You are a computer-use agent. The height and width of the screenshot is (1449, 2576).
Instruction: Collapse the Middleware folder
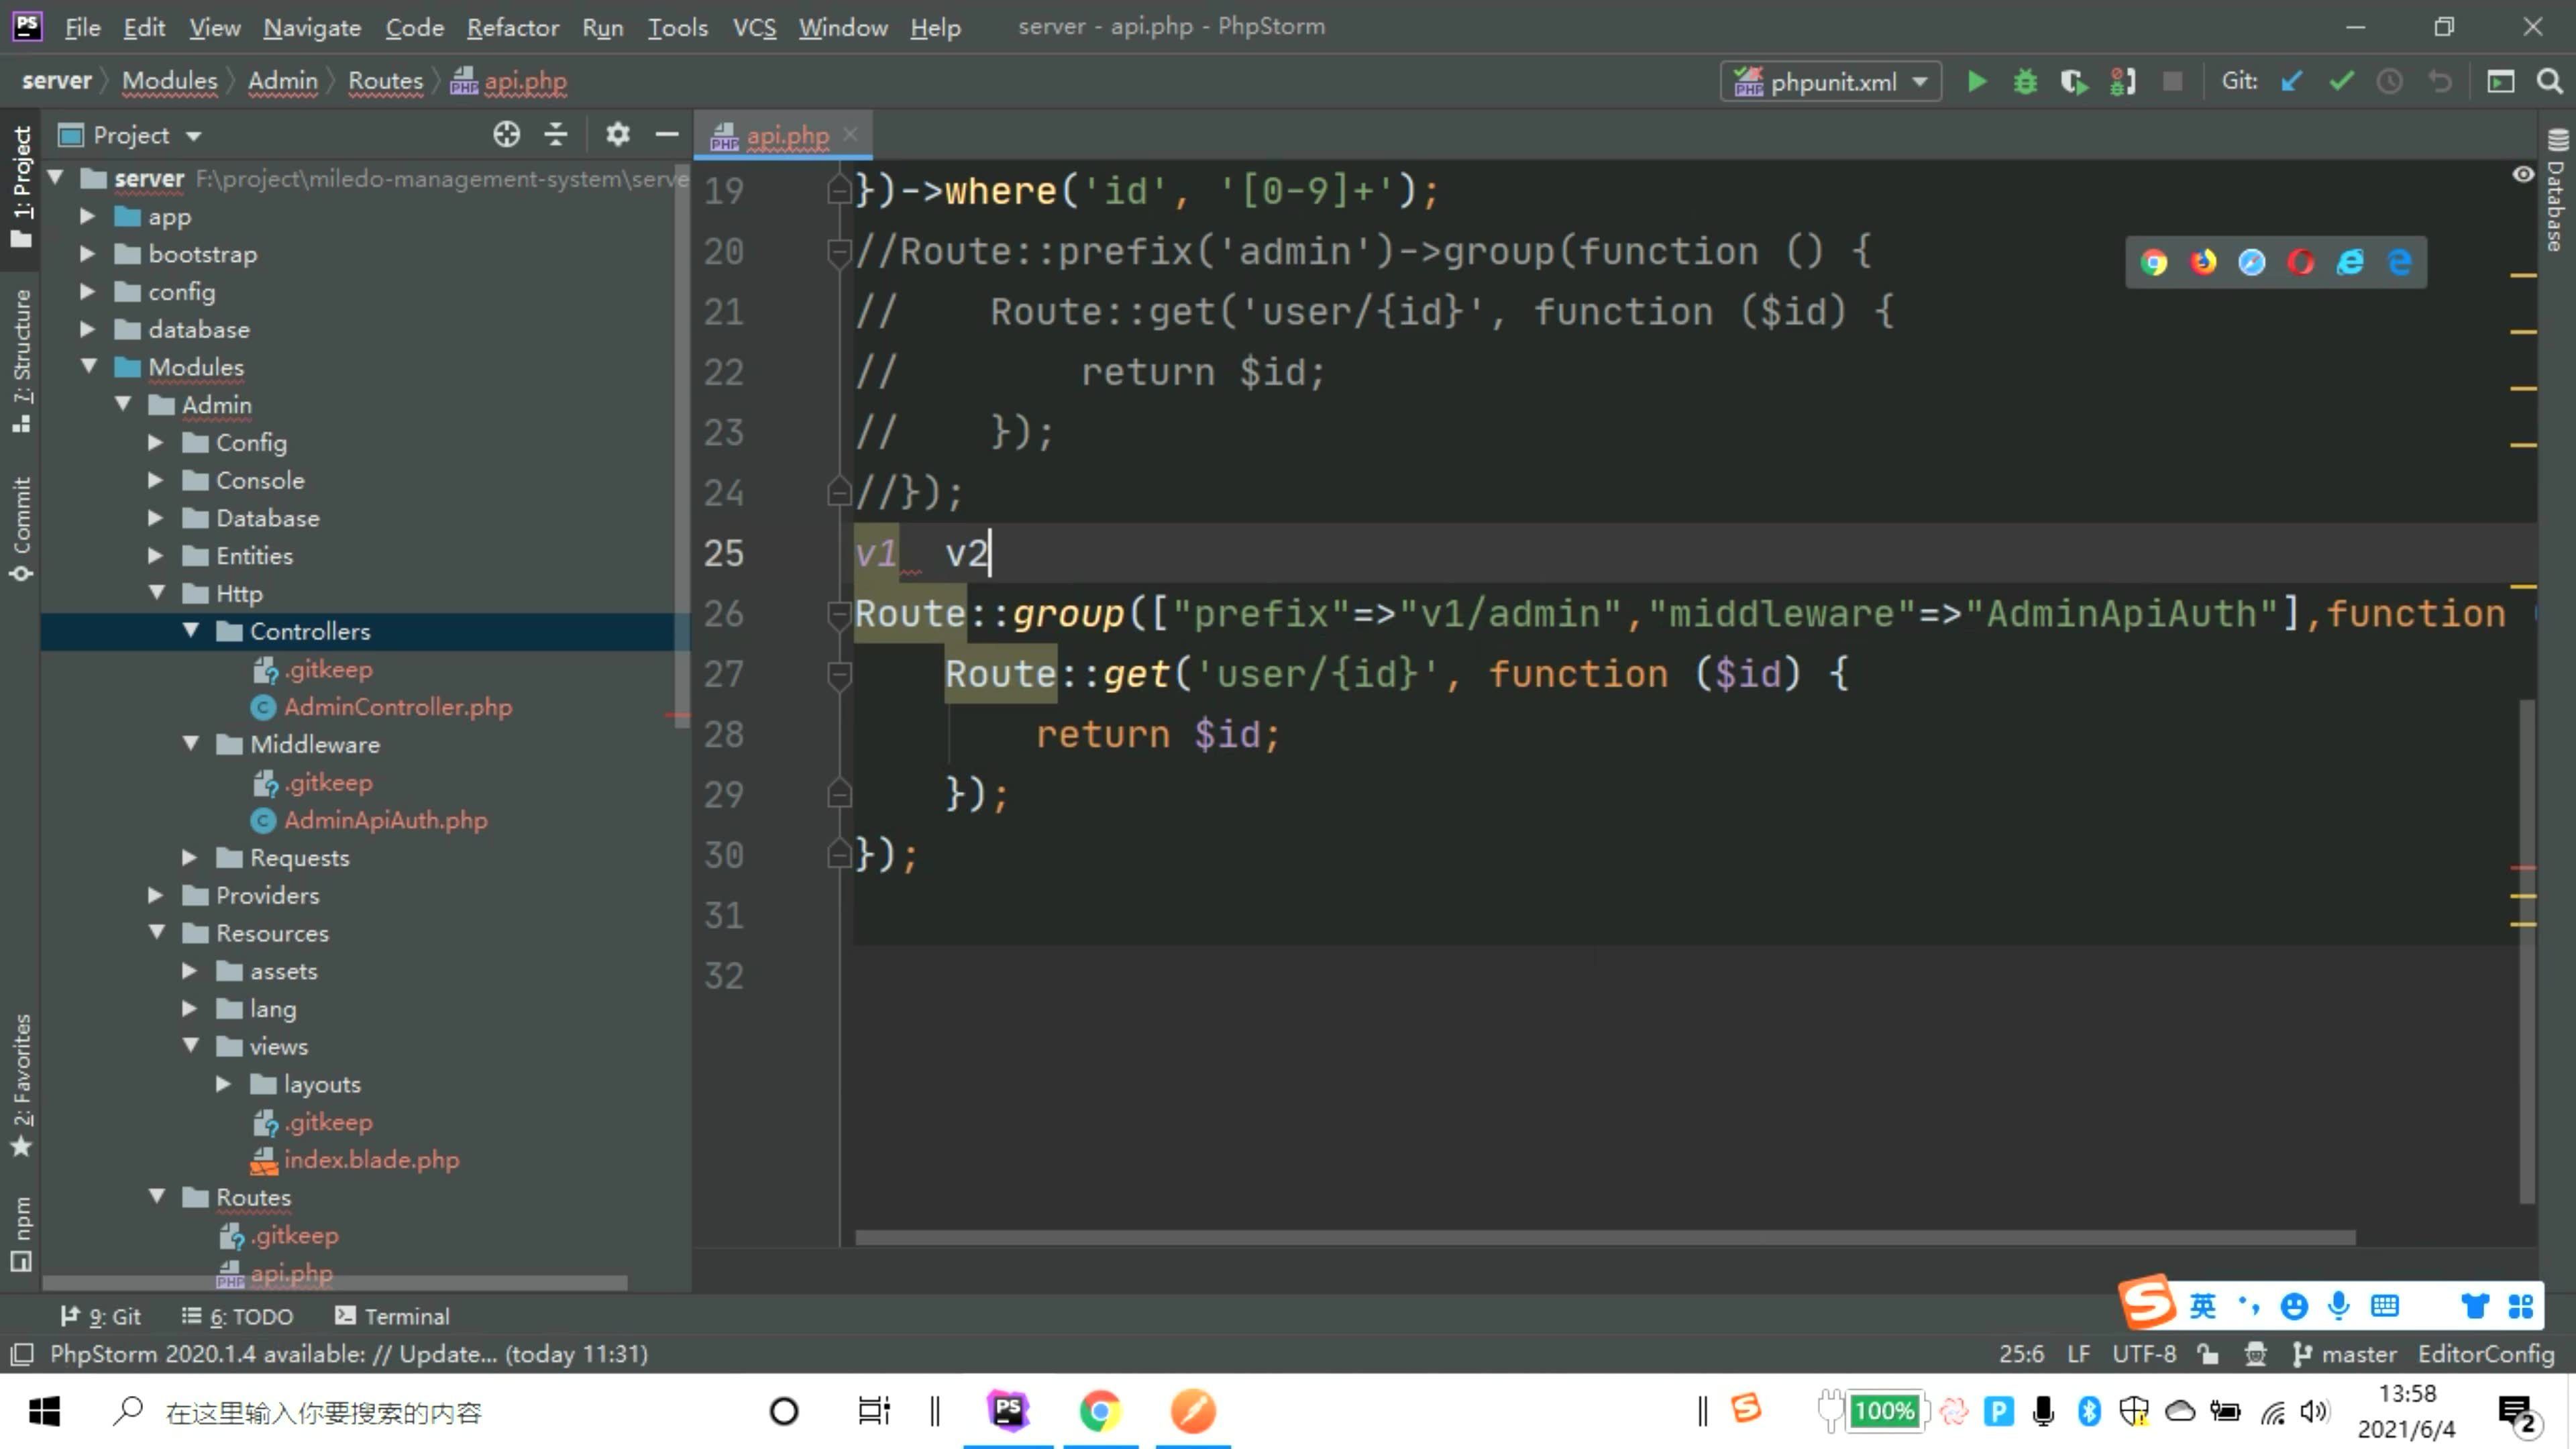point(191,744)
